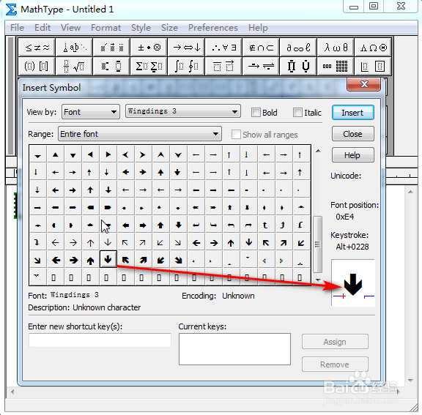Open the View by Font dropdown
This screenshot has height=415, width=422.
[x=91, y=111]
